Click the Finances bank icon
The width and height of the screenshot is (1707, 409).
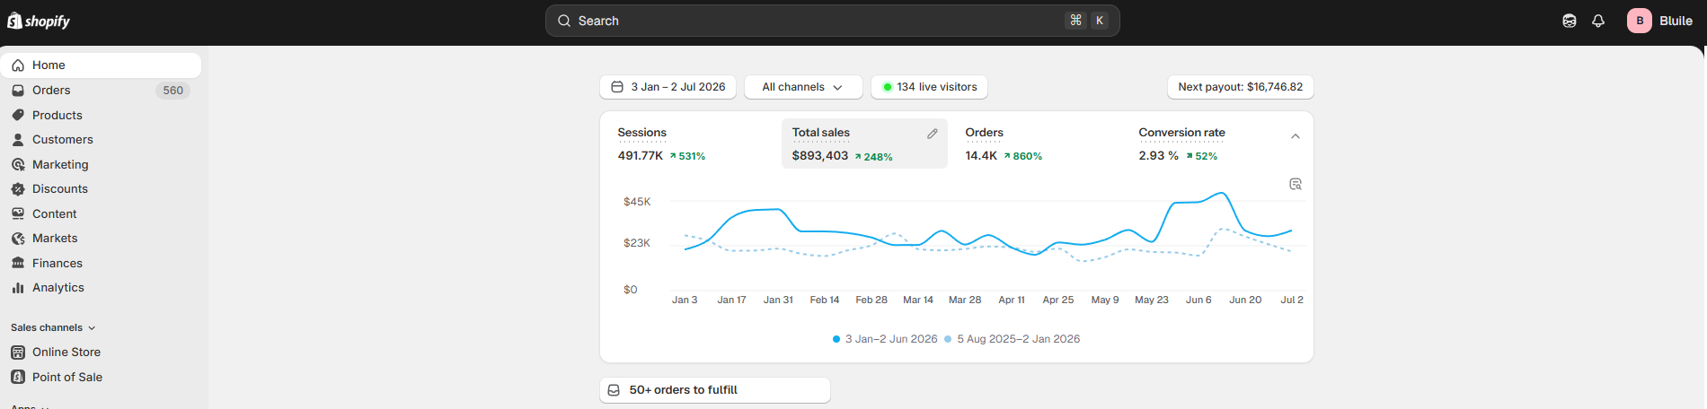pyautogui.click(x=18, y=263)
